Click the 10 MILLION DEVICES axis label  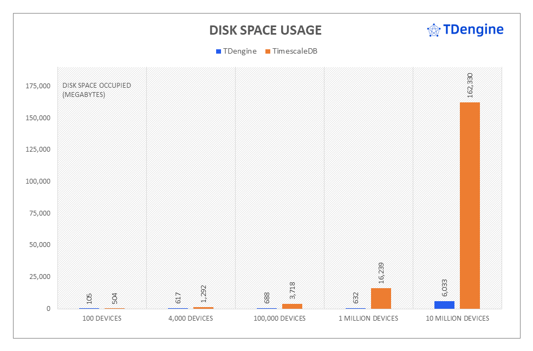click(457, 318)
